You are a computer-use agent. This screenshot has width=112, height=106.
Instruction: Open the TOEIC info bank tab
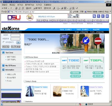coord(66,29)
